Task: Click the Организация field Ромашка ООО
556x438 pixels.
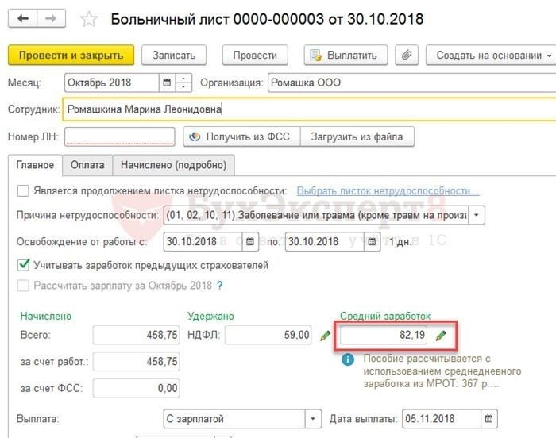Action: pos(411,83)
